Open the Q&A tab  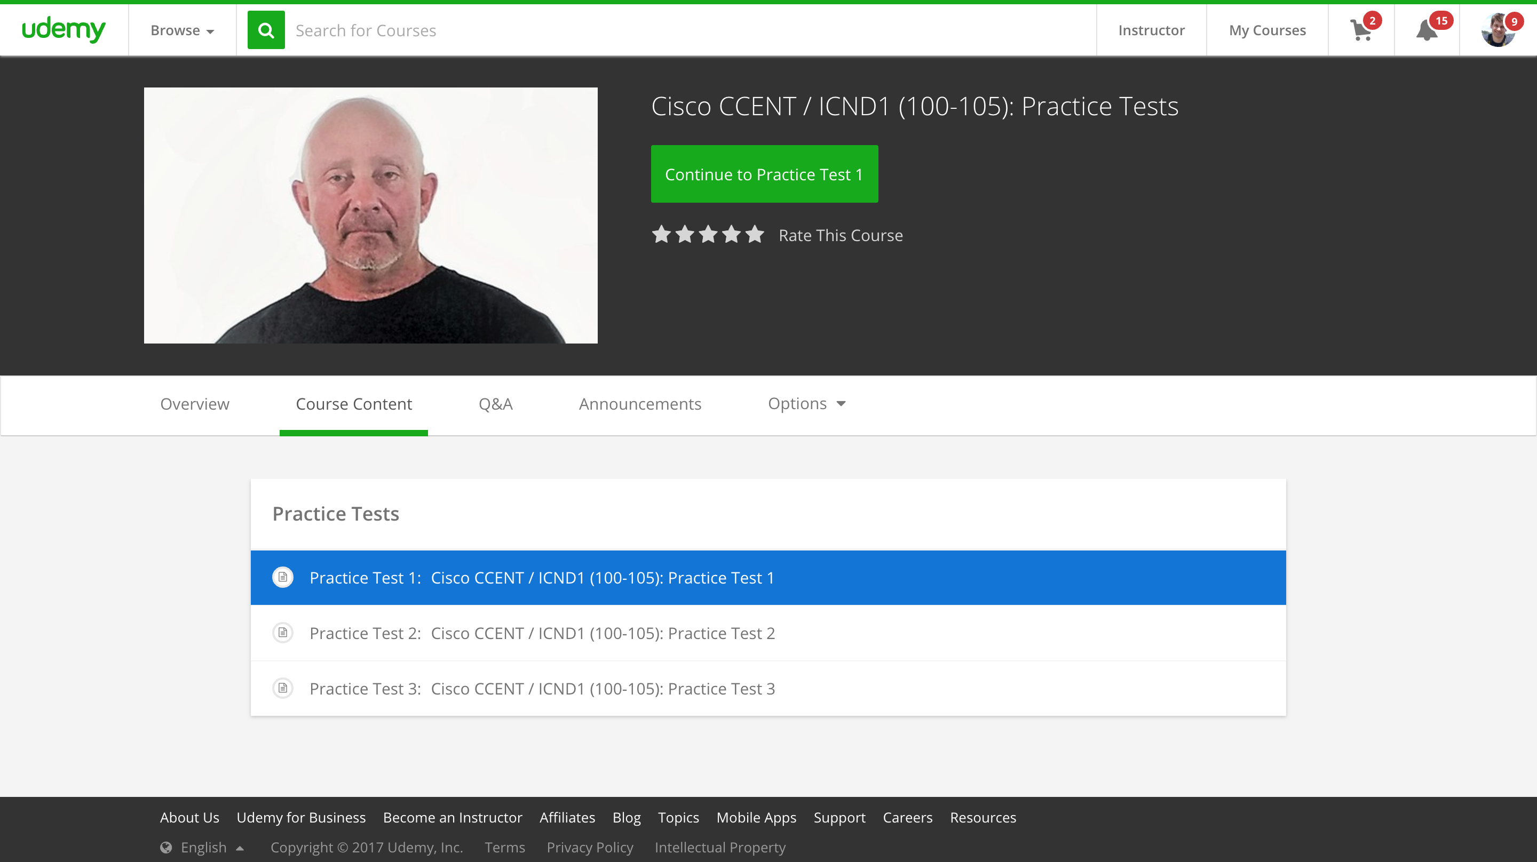click(495, 404)
